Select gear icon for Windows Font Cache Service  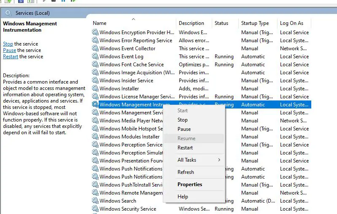click(x=95, y=65)
